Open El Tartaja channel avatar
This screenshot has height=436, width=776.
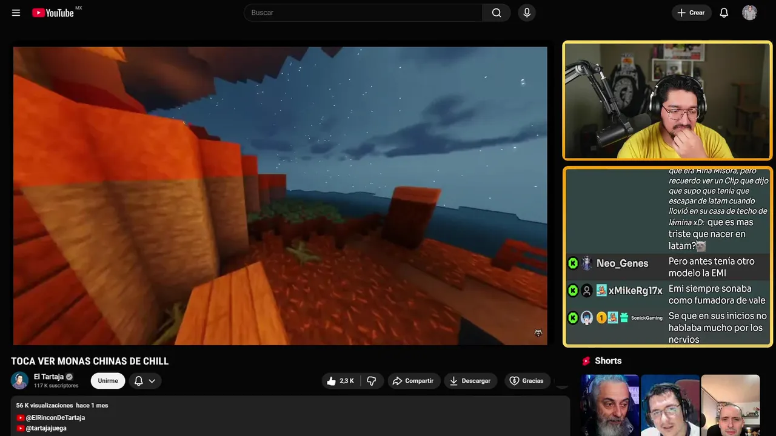point(20,380)
